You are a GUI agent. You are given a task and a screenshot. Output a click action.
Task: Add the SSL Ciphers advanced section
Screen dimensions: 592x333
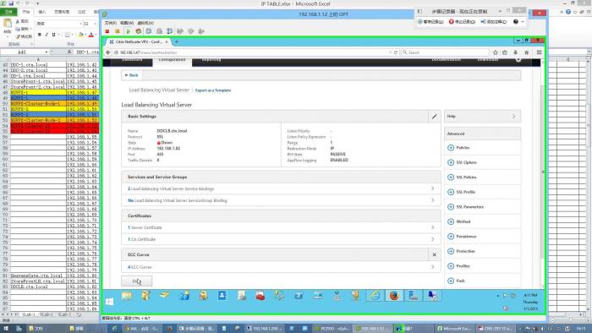pos(451,162)
